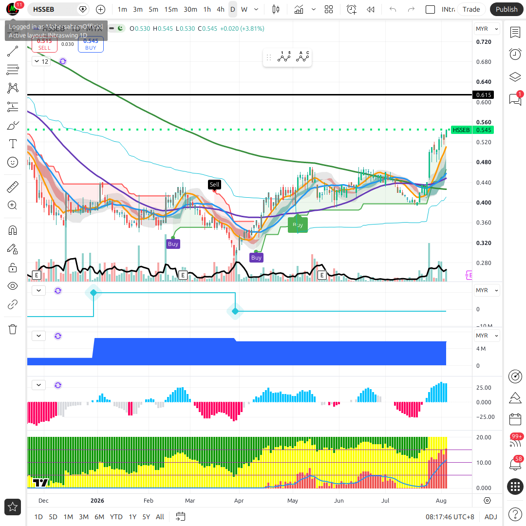Open the forecasting and measurement tools
Screen dimensions: 526x526
point(13,107)
